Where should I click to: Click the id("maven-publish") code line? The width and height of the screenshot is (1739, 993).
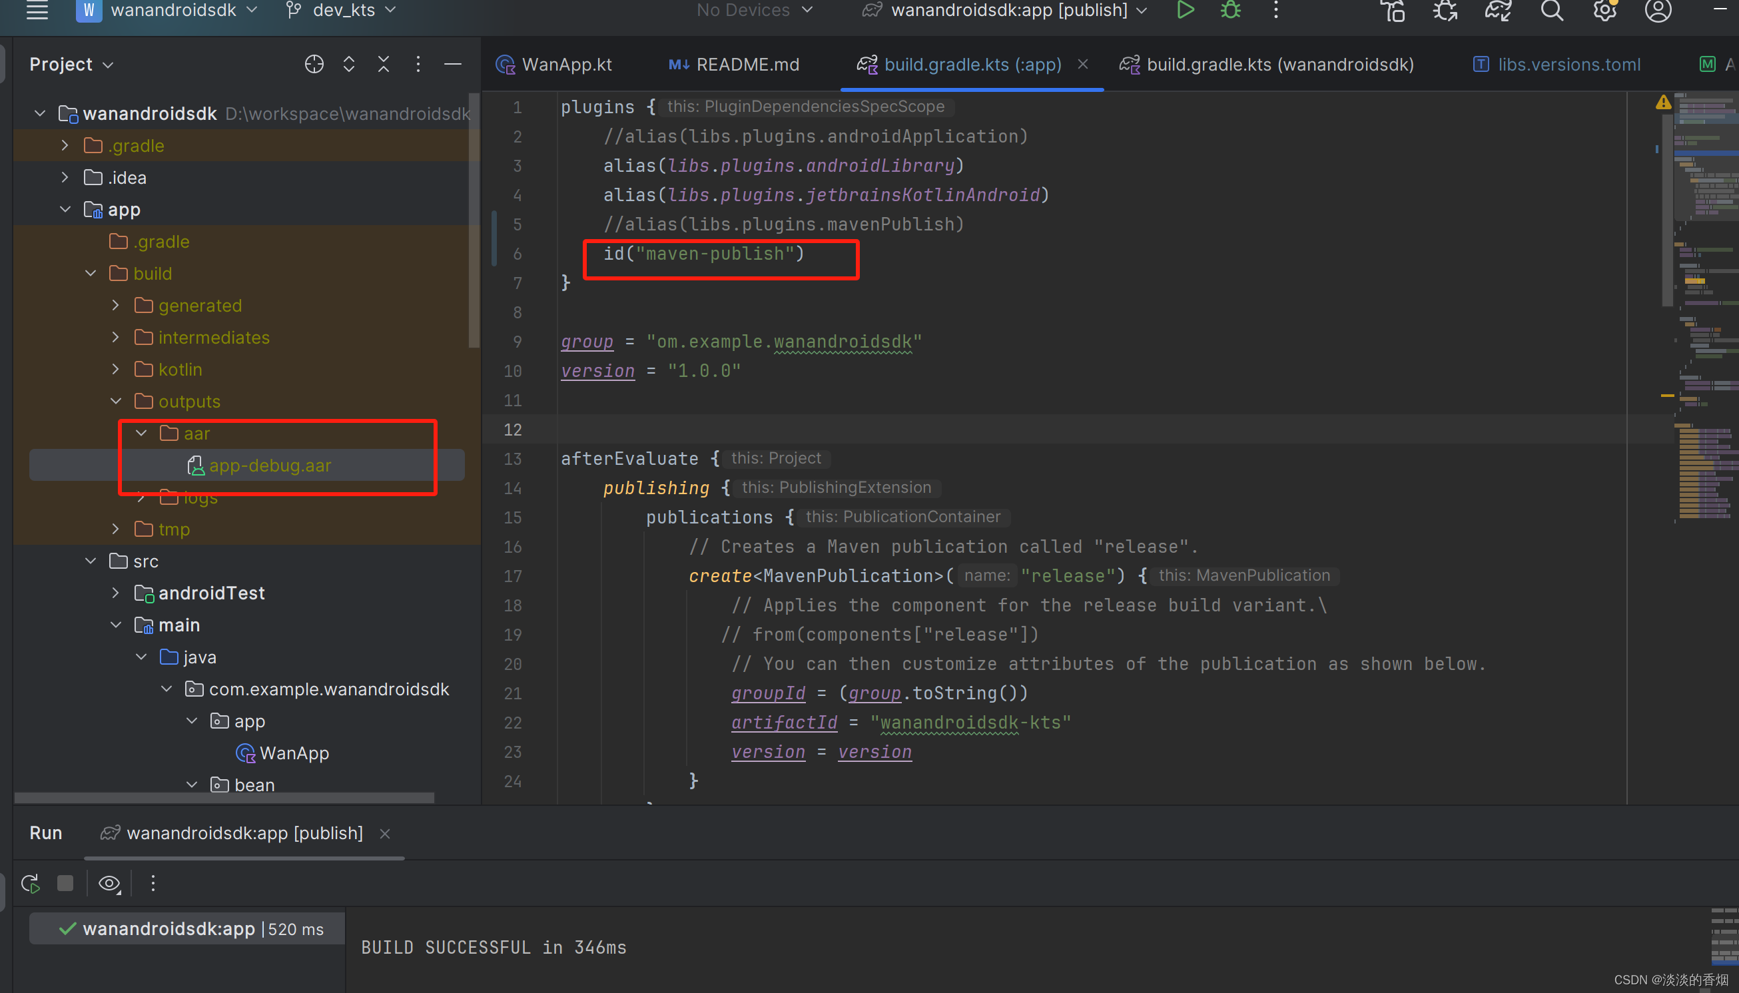(704, 254)
